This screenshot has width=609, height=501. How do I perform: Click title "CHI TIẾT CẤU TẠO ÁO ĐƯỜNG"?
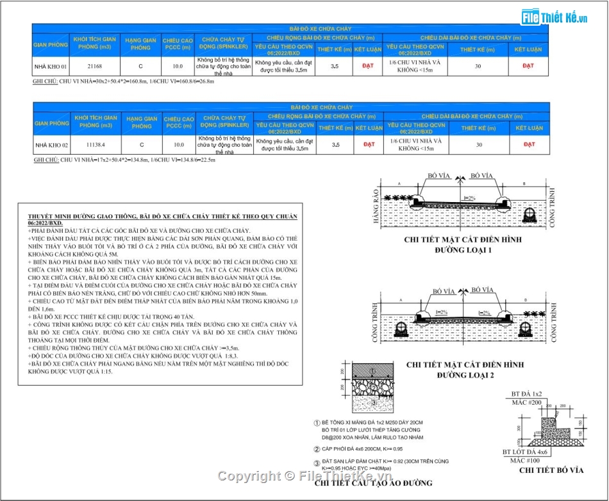tap(373, 483)
